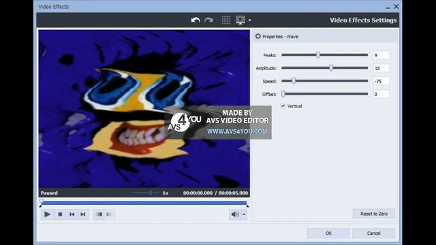Toggle the grid lines icon

[226, 20]
